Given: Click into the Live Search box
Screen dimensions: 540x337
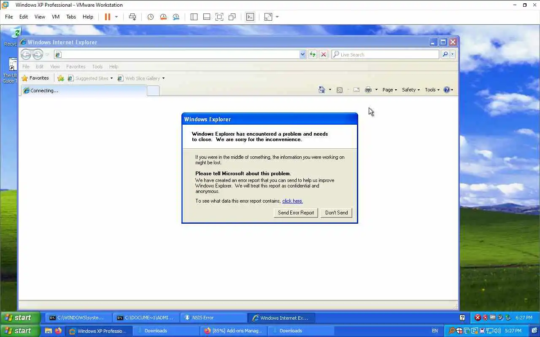Looking at the screenshot, I should pos(385,54).
